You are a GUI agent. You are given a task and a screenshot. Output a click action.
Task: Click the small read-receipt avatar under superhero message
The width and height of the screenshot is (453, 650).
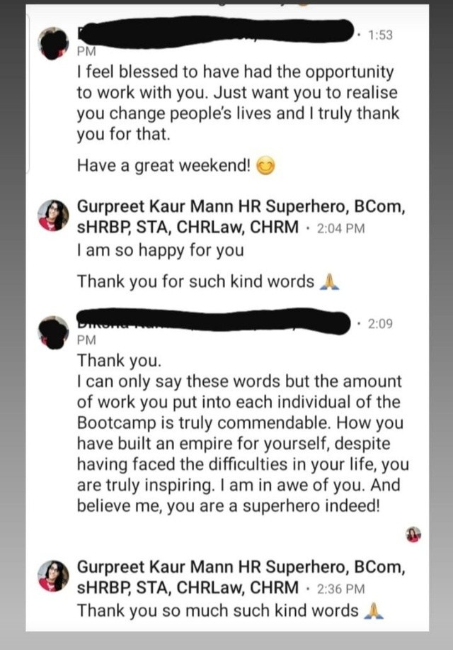click(413, 534)
